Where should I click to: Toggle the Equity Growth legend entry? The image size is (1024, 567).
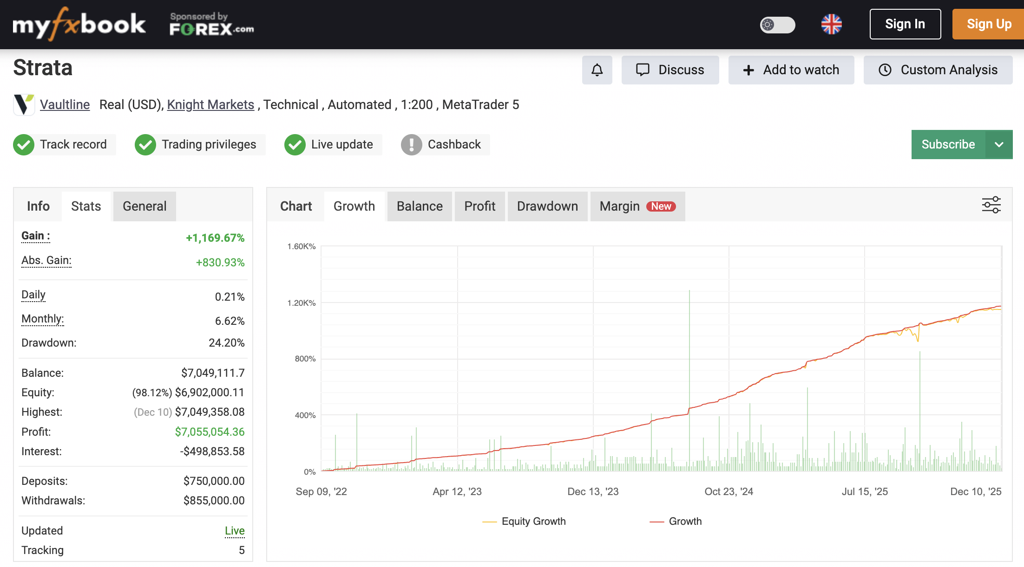[524, 521]
